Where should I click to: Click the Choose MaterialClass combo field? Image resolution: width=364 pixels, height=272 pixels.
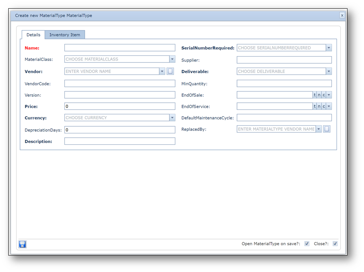tap(117, 59)
